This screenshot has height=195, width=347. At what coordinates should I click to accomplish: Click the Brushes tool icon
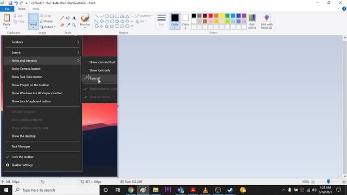(85, 18)
